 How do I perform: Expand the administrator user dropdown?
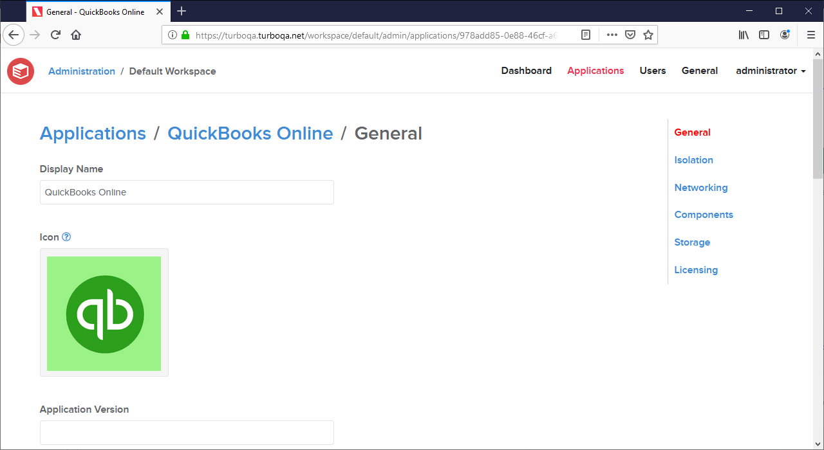[771, 71]
